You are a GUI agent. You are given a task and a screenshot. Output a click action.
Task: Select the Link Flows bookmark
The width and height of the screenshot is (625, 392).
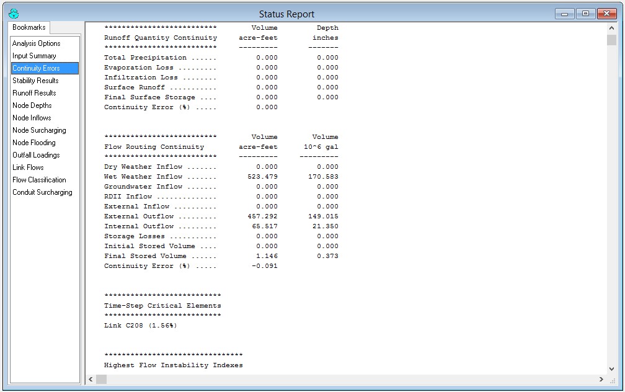coord(28,167)
